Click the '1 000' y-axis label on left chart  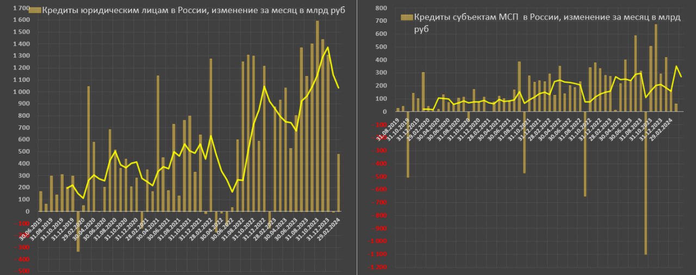[x=21, y=92]
